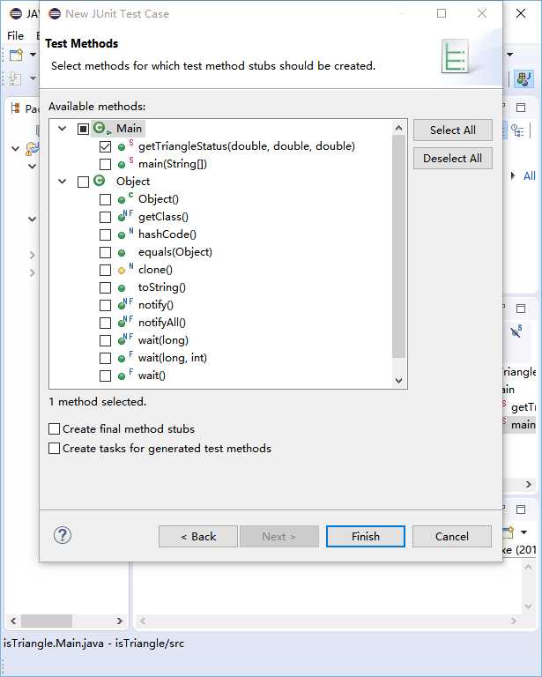This screenshot has height=677, width=542.
Task: Open the dialog help question mark icon
Action: click(63, 535)
